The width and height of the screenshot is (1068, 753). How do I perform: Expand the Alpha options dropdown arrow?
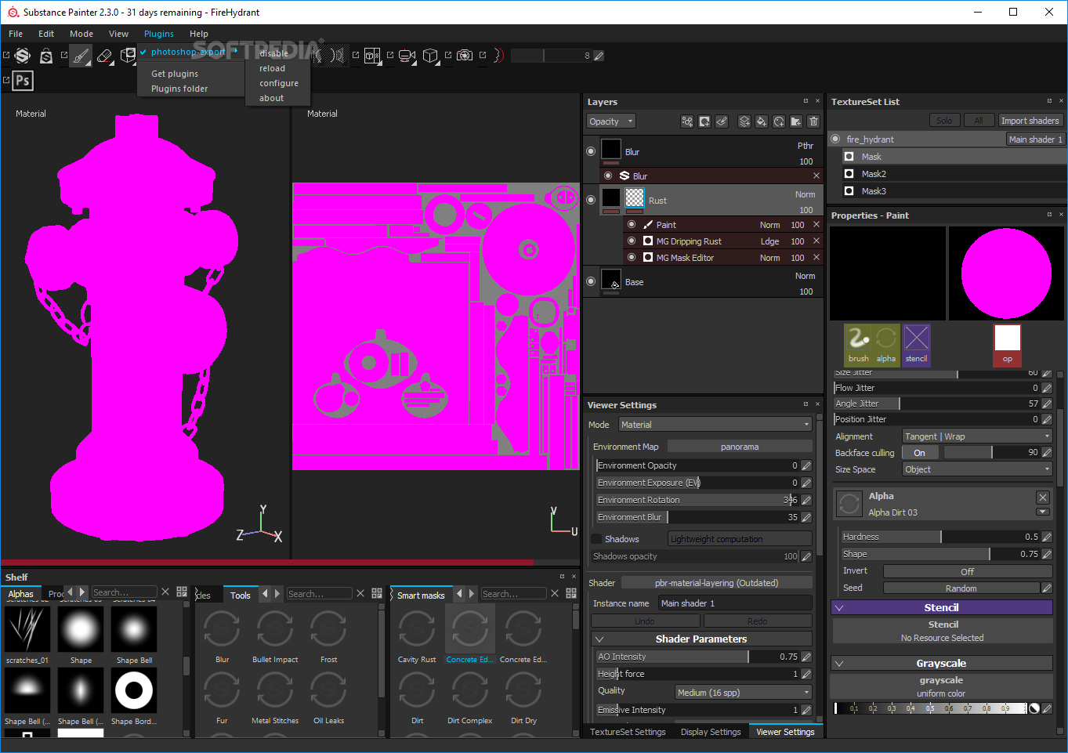click(1043, 512)
